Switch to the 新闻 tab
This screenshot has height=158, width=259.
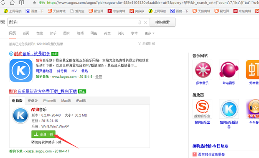click(26, 33)
